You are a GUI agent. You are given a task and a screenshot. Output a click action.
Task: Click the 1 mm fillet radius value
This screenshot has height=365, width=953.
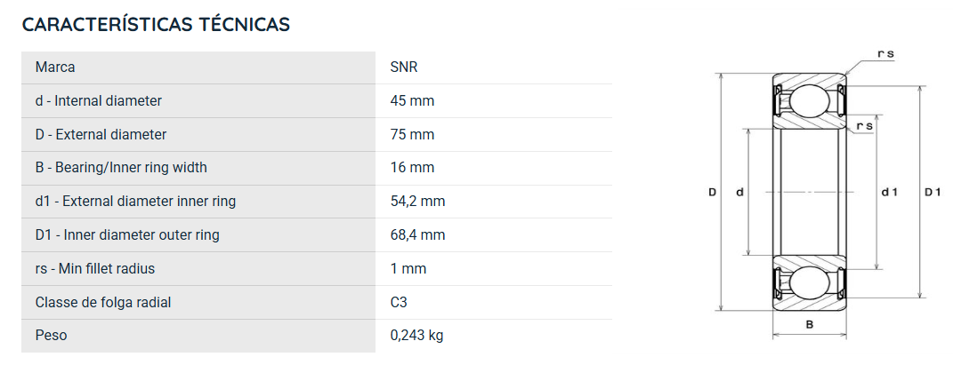(x=408, y=268)
